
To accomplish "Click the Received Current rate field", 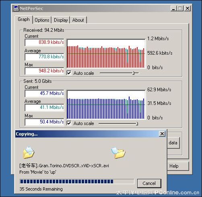I will tap(44, 42).
